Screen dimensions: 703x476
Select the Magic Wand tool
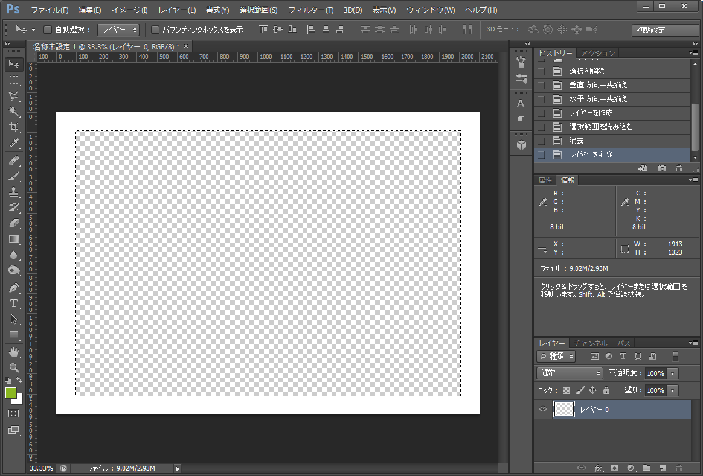[14, 112]
